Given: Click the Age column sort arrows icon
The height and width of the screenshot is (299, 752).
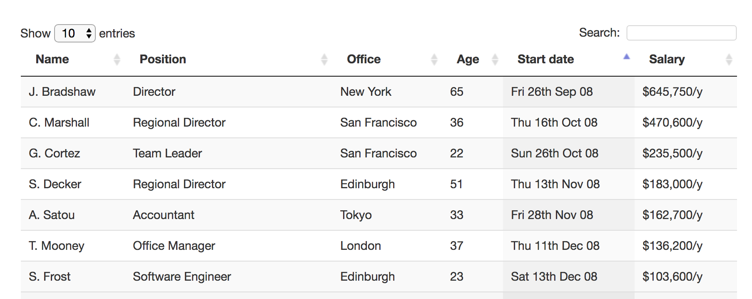Looking at the screenshot, I should pos(495,60).
